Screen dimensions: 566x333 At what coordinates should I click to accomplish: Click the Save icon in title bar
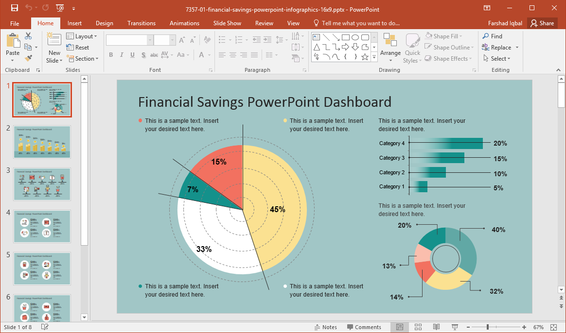click(x=14, y=8)
